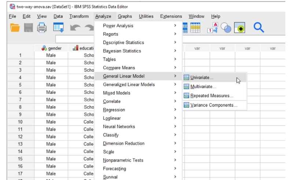This screenshot has height=180, width=293.
Task: Click the gender column nominal icon
Action: tap(44, 48)
